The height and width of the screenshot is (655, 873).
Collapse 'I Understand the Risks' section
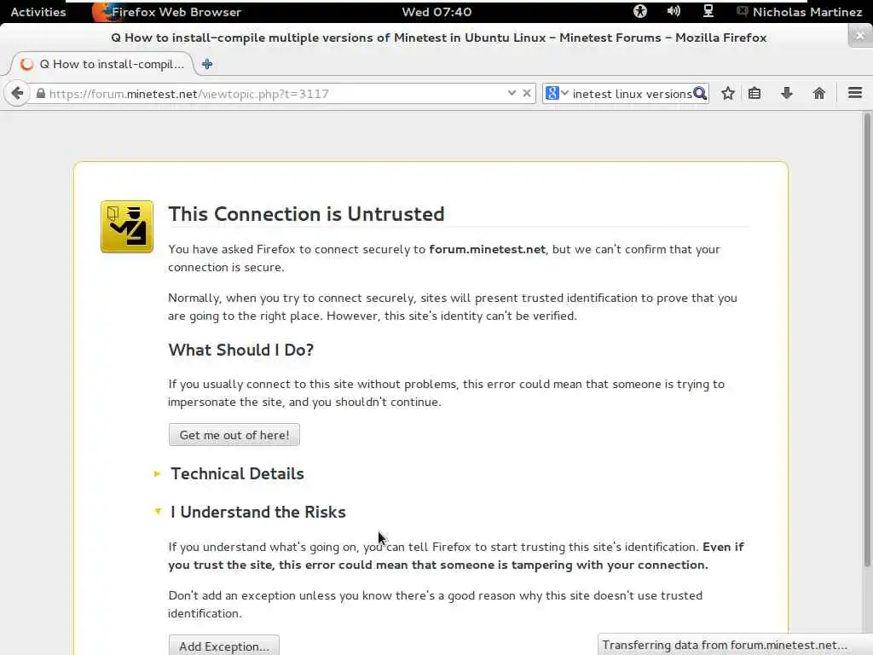[257, 512]
